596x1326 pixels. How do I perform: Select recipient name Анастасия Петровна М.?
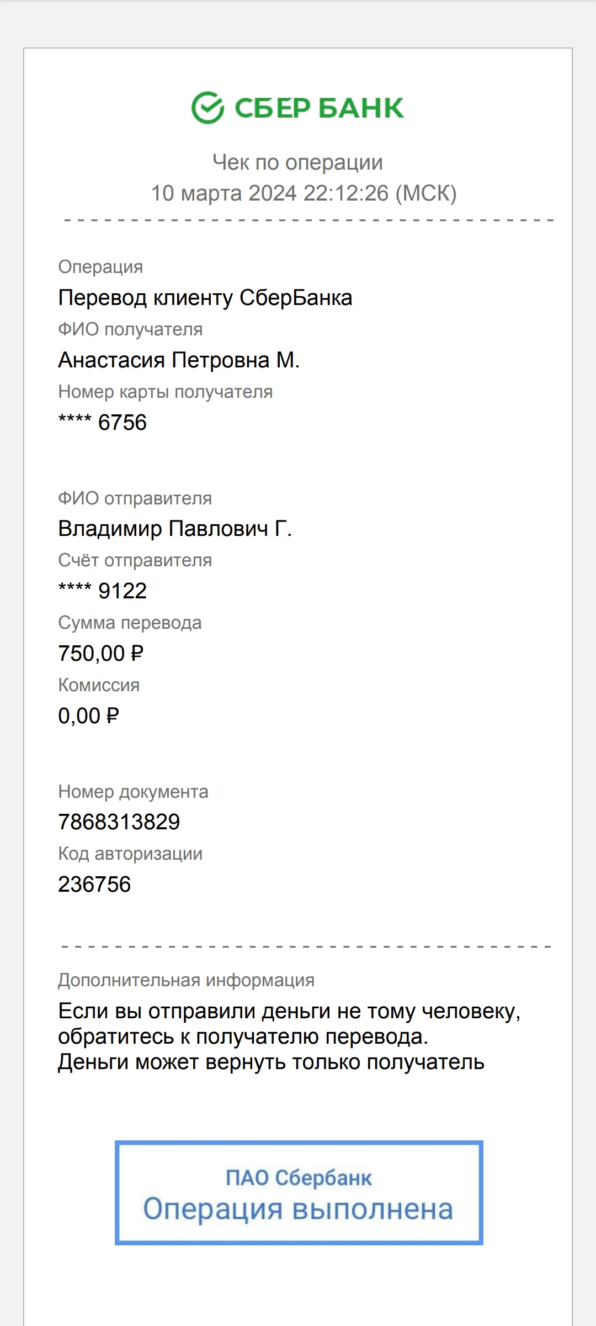[179, 360]
